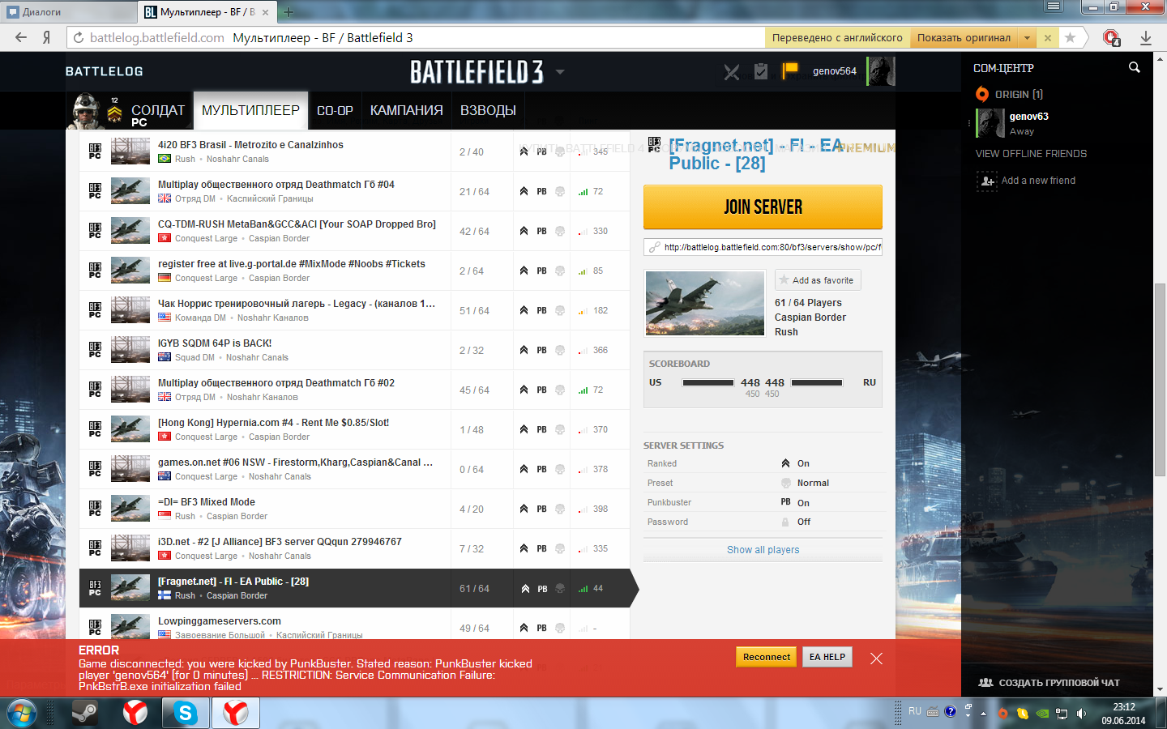Go back with browser arrow

point(21,37)
